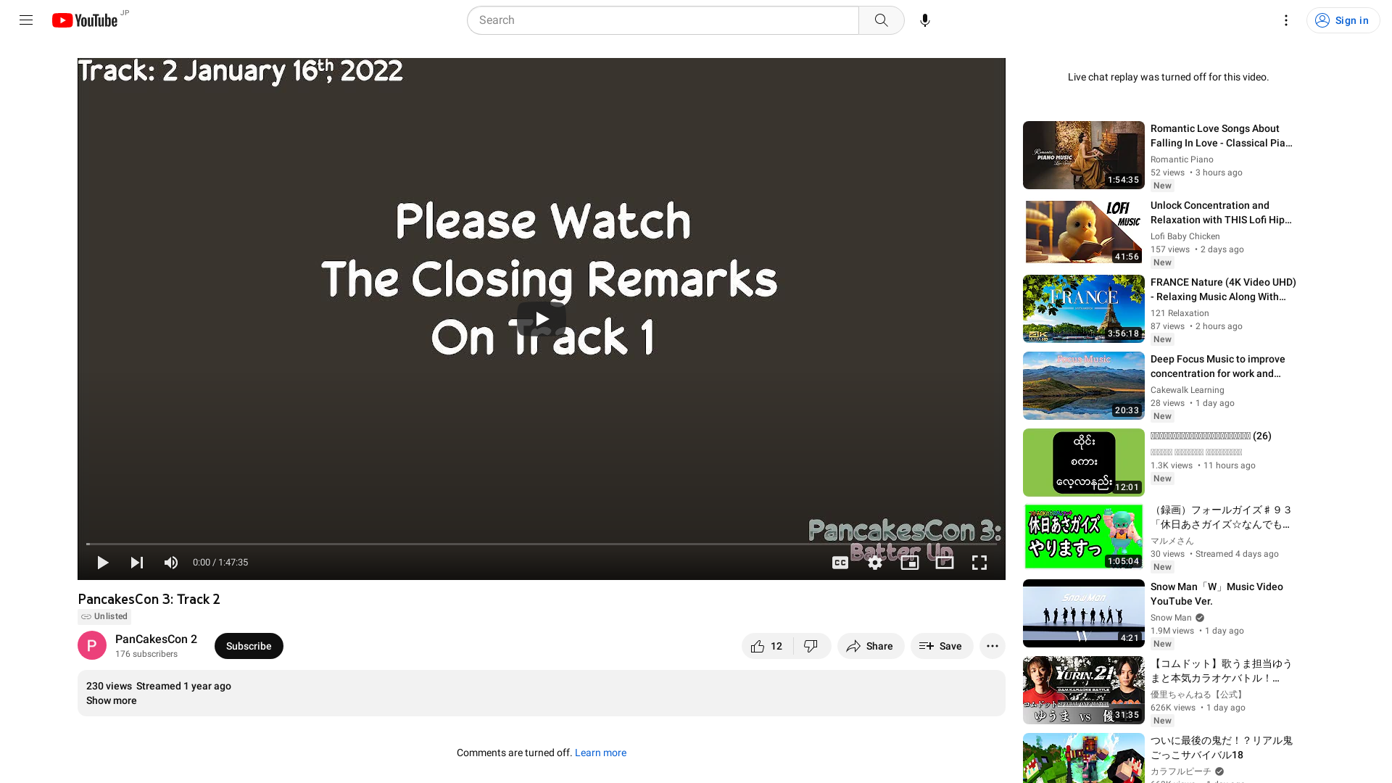1392x783 pixels.
Task: Share the video
Action: [871, 646]
